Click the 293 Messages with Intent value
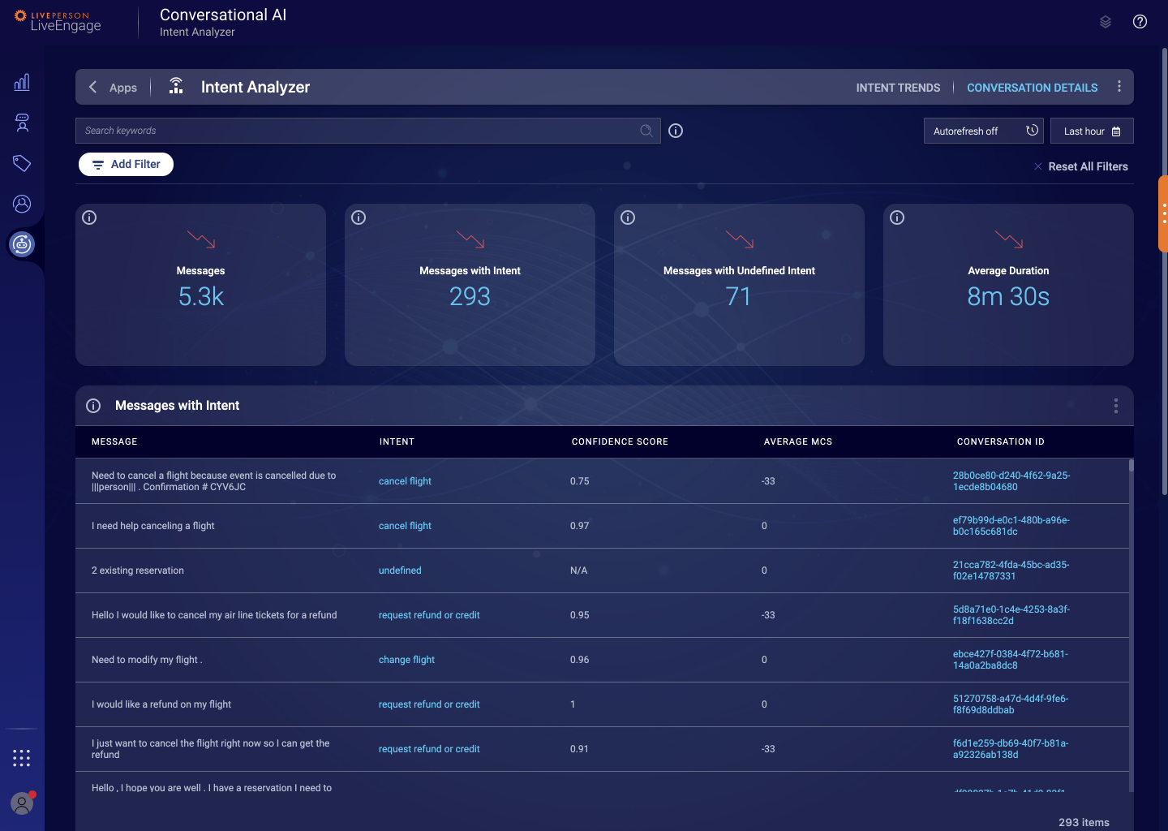This screenshot has width=1168, height=831. pyautogui.click(x=470, y=297)
